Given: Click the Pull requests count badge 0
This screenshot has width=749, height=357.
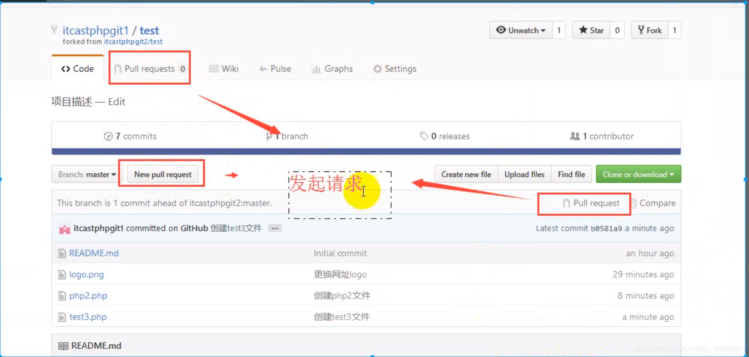Looking at the screenshot, I should tap(182, 69).
